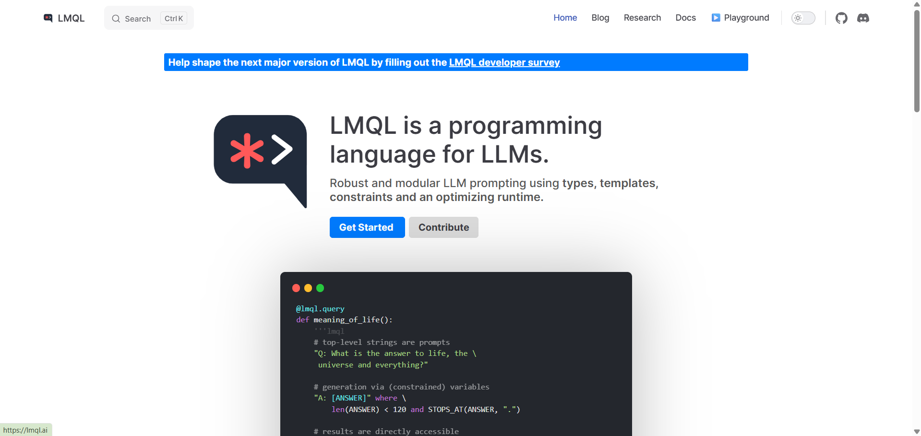Image resolution: width=921 pixels, height=436 pixels.
Task: Open the Research section
Action: 642,18
